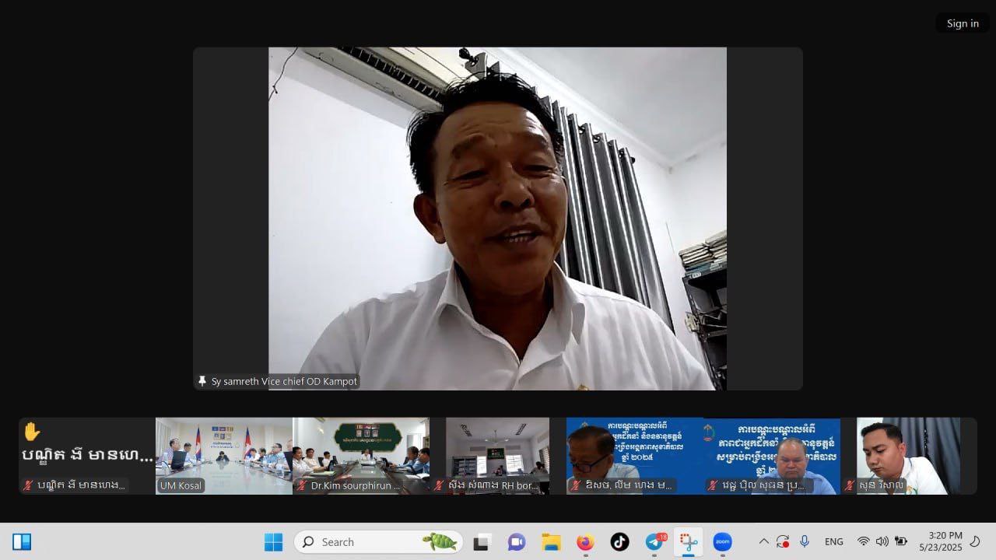Click muted mic icon on bald man tile
The width and height of the screenshot is (996, 560).
pyautogui.click(x=713, y=485)
